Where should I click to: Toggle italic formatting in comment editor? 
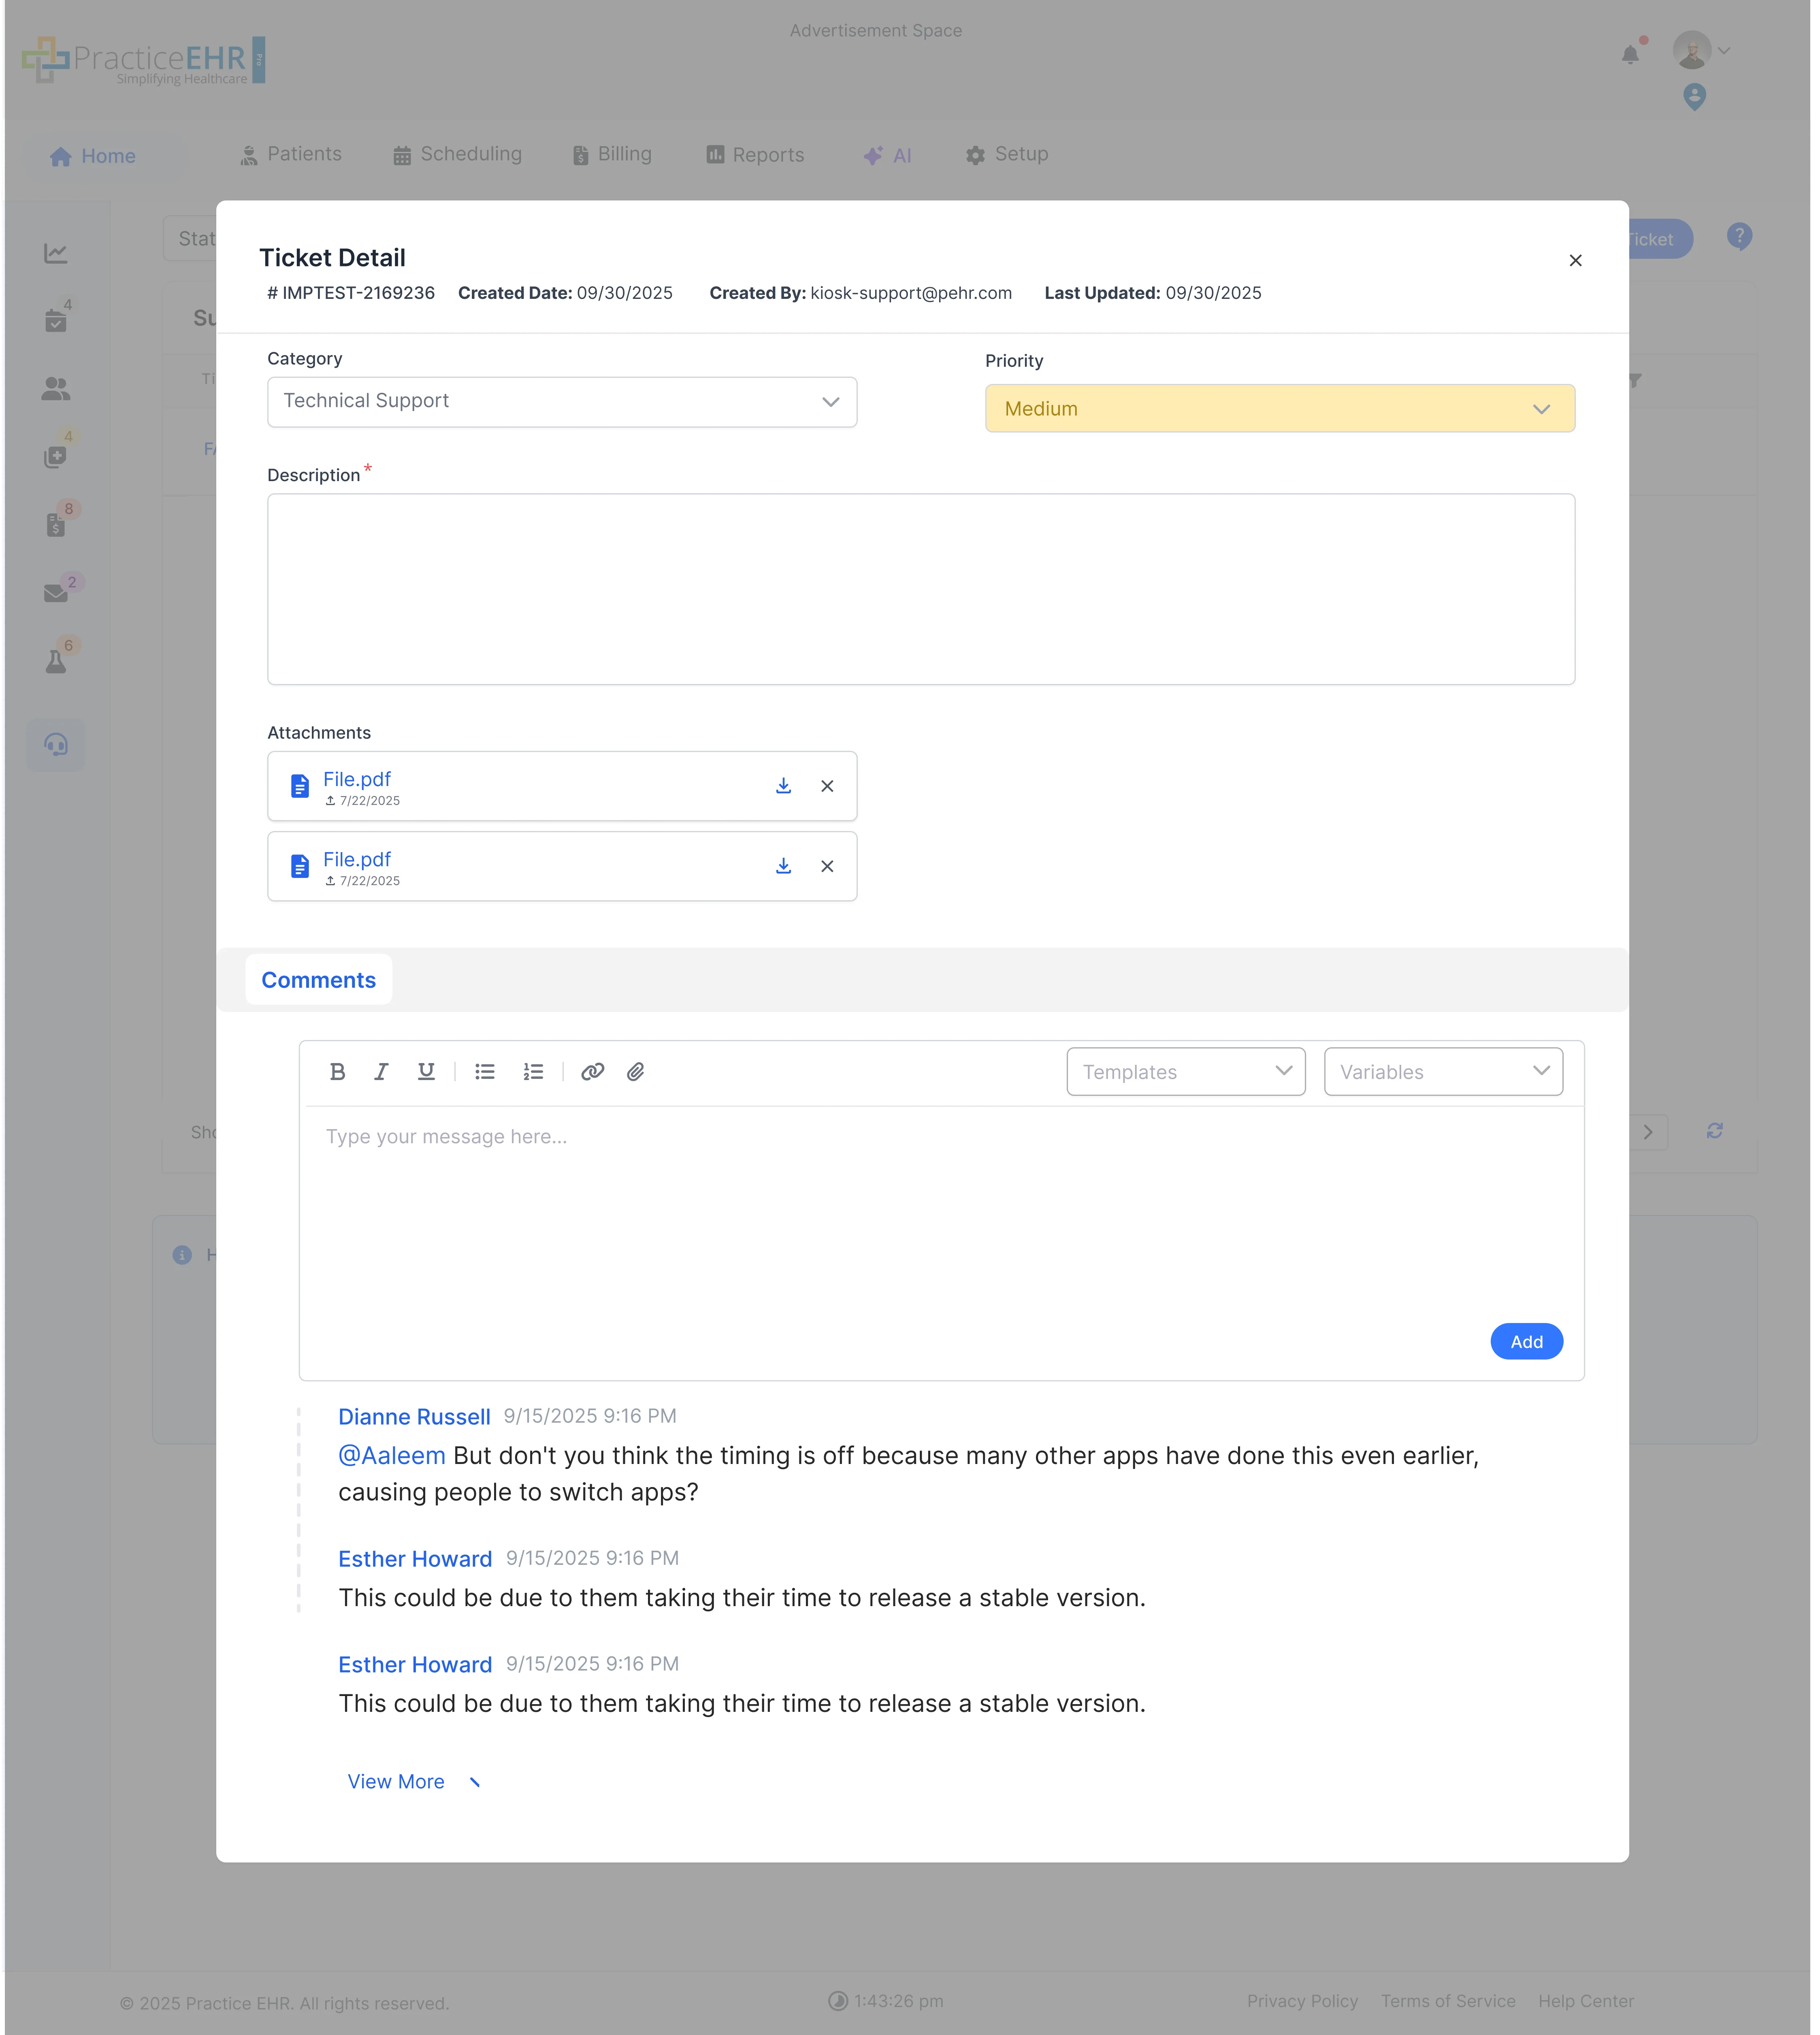381,1072
